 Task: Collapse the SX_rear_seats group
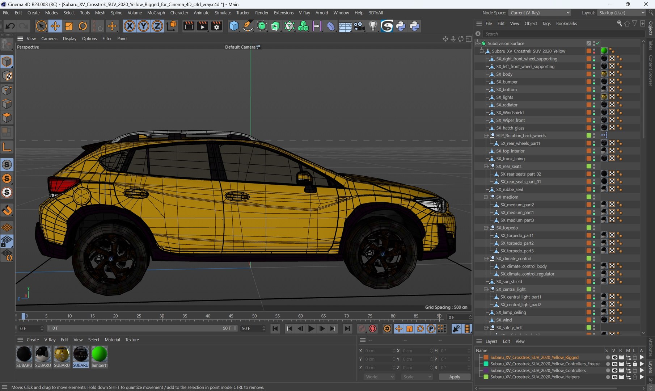(x=486, y=167)
